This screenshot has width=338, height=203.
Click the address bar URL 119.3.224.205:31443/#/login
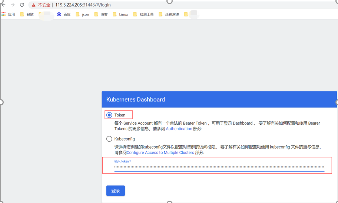(x=83, y=5)
